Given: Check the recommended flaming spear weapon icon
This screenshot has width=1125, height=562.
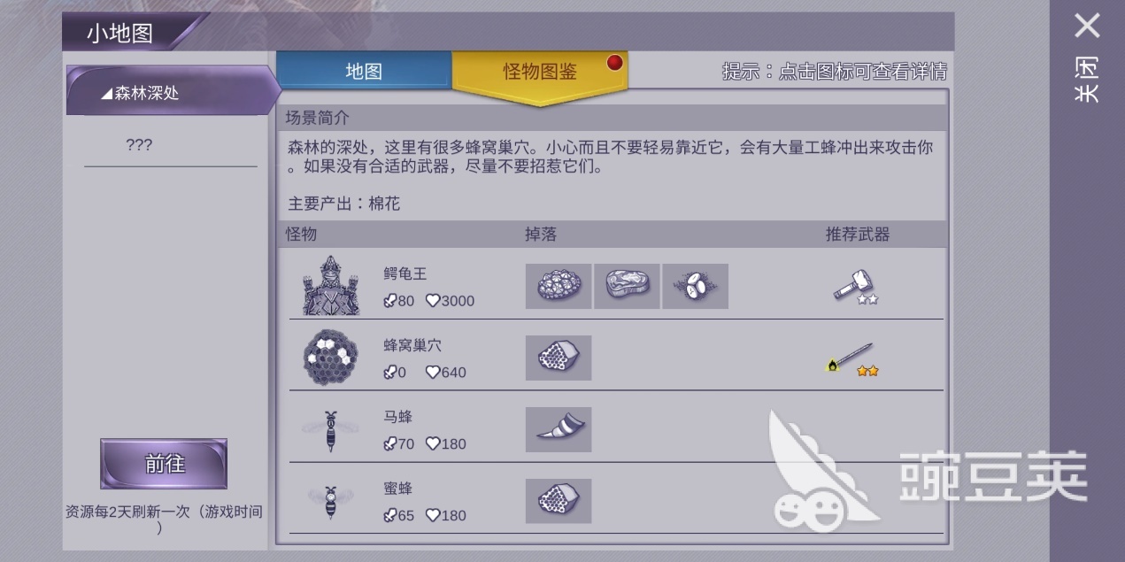Looking at the screenshot, I should [852, 358].
